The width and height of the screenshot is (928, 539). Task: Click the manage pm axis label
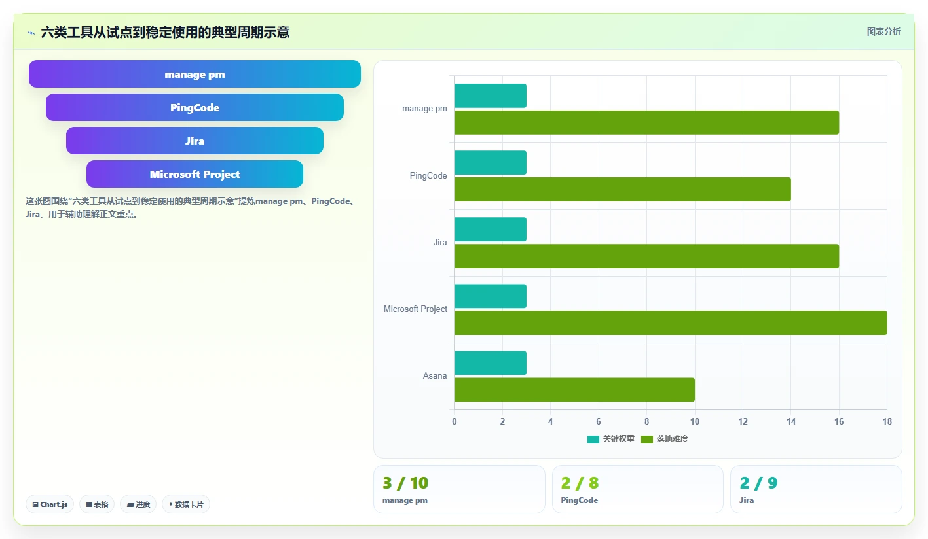(424, 109)
